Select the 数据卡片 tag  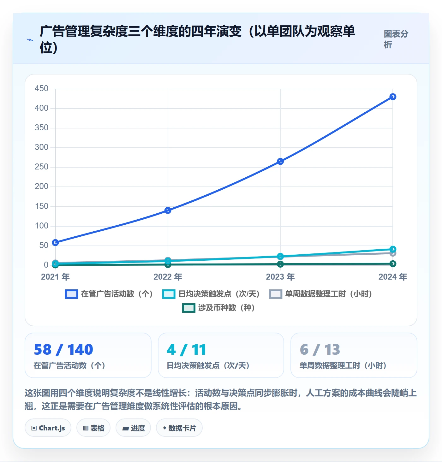[179, 428]
